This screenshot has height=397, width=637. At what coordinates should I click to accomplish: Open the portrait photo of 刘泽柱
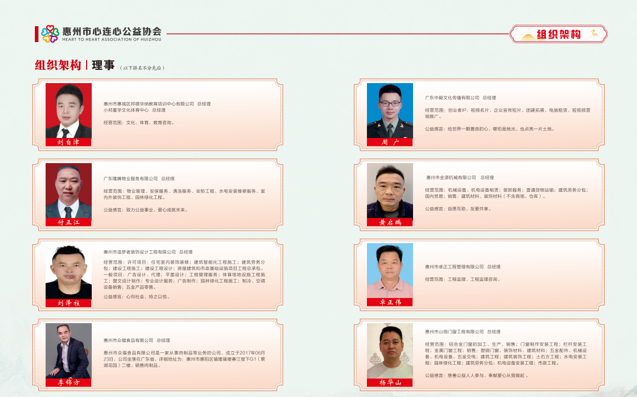(x=69, y=272)
